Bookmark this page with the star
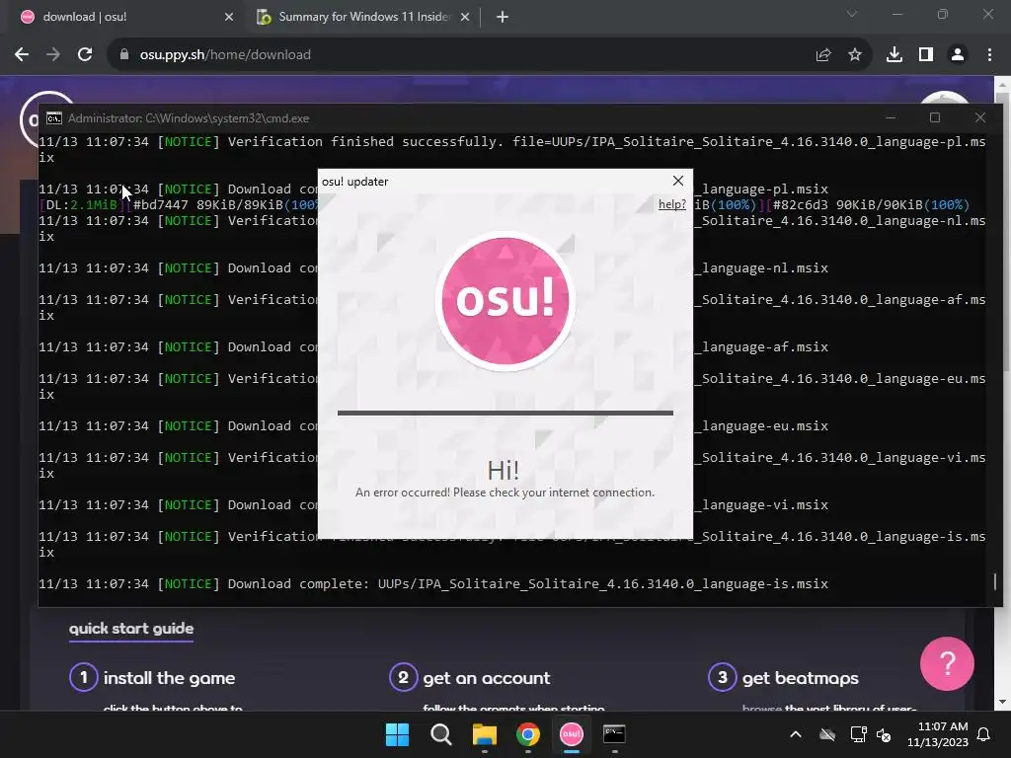Screen dimensions: 1011x758 click(x=855, y=55)
